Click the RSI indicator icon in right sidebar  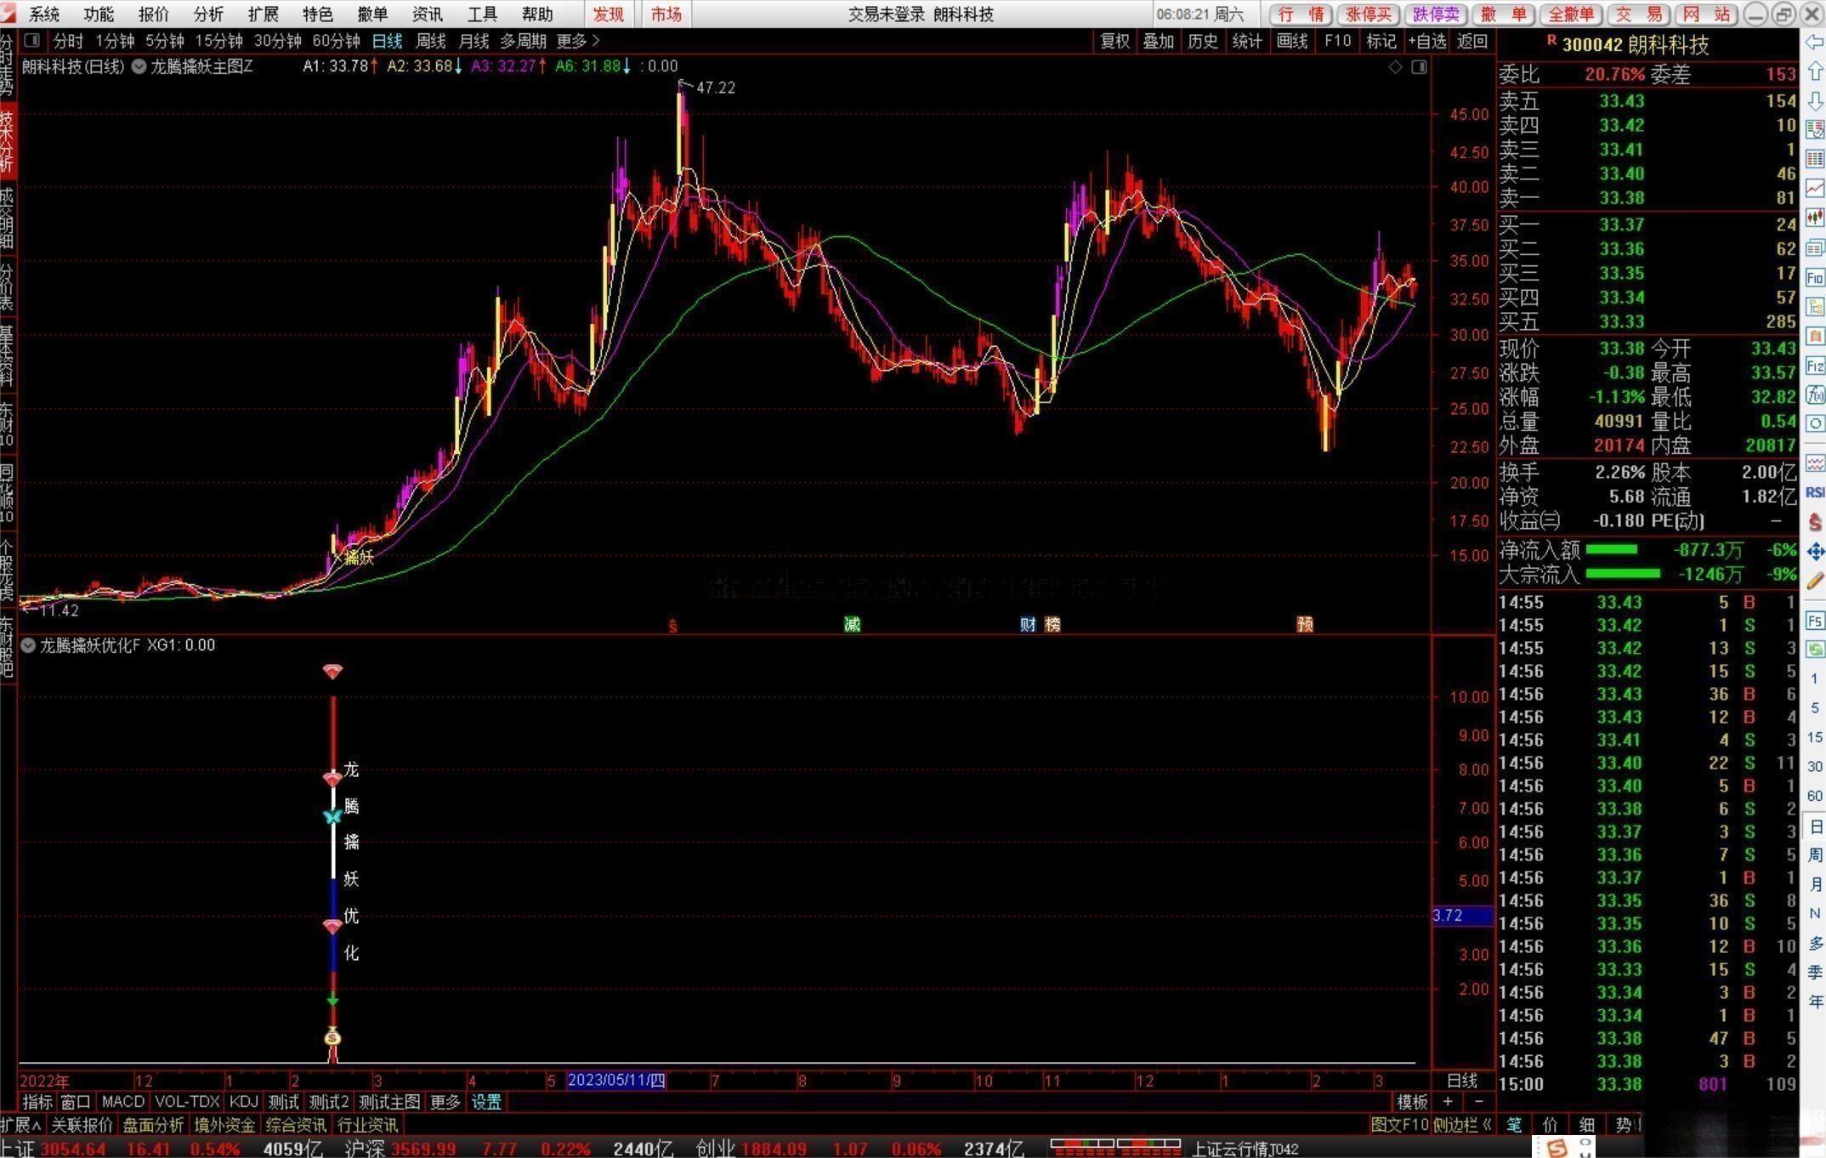pos(1815,492)
